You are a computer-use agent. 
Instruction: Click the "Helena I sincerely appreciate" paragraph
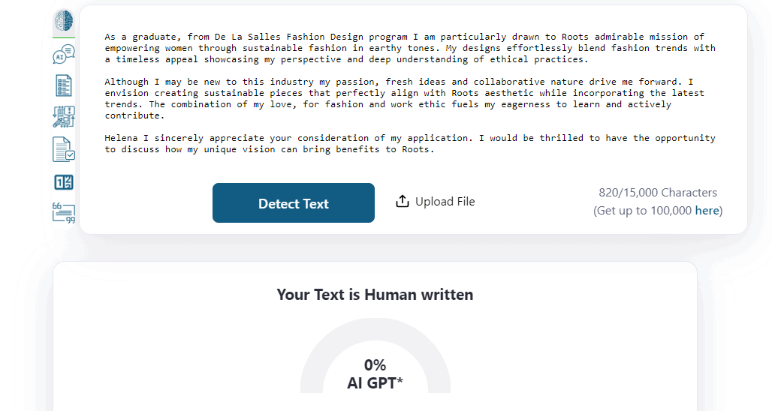(x=409, y=143)
